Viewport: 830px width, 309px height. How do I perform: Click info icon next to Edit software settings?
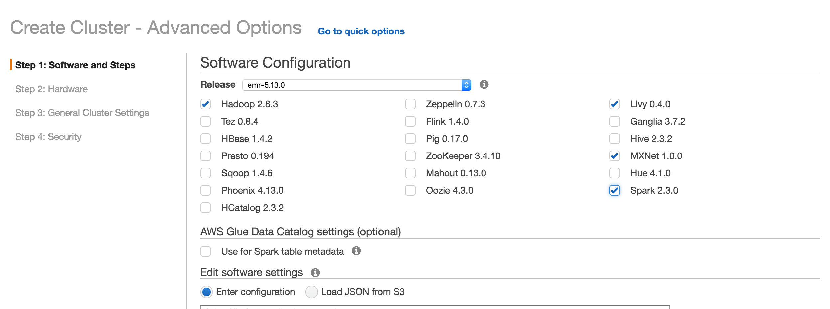click(315, 273)
